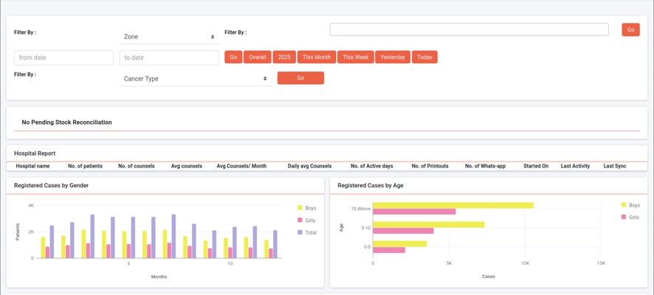Select the Overall date filter
This screenshot has width=654, height=295.
[x=257, y=58]
